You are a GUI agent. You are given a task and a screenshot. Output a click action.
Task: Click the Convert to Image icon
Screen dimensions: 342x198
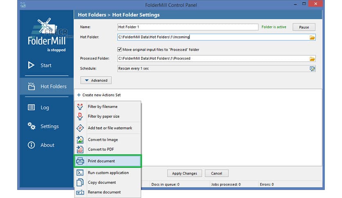80,139
